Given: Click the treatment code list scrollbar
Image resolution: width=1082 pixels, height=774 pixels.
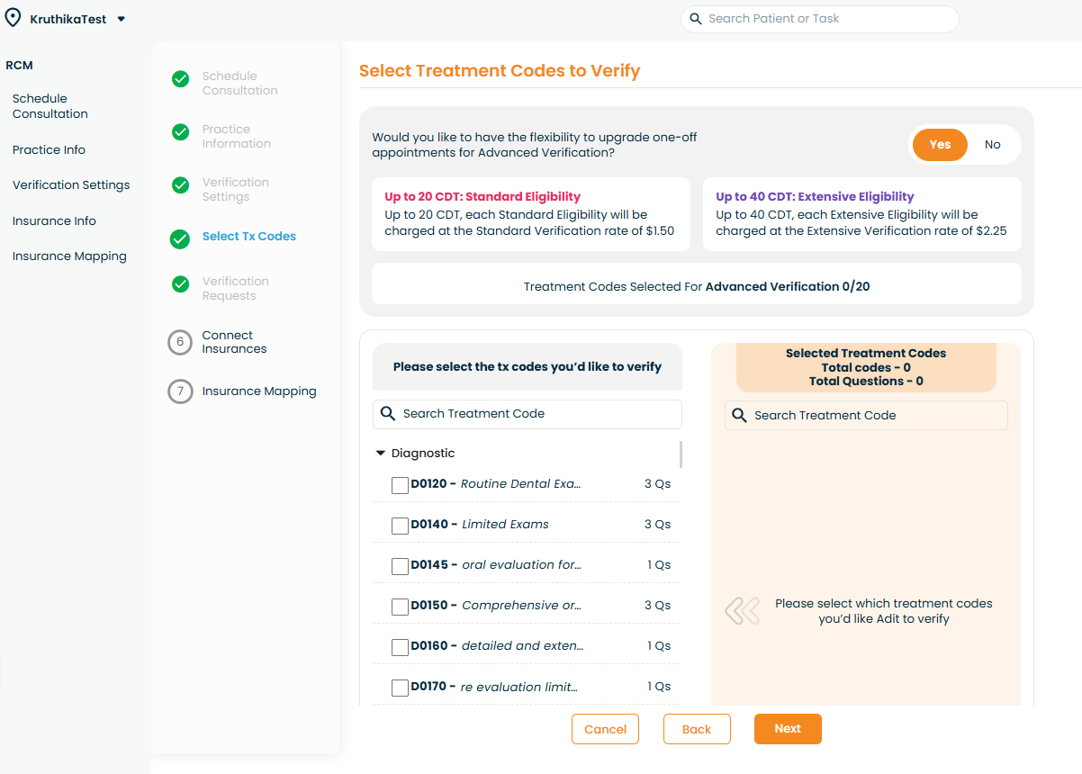Looking at the screenshot, I should click(681, 454).
